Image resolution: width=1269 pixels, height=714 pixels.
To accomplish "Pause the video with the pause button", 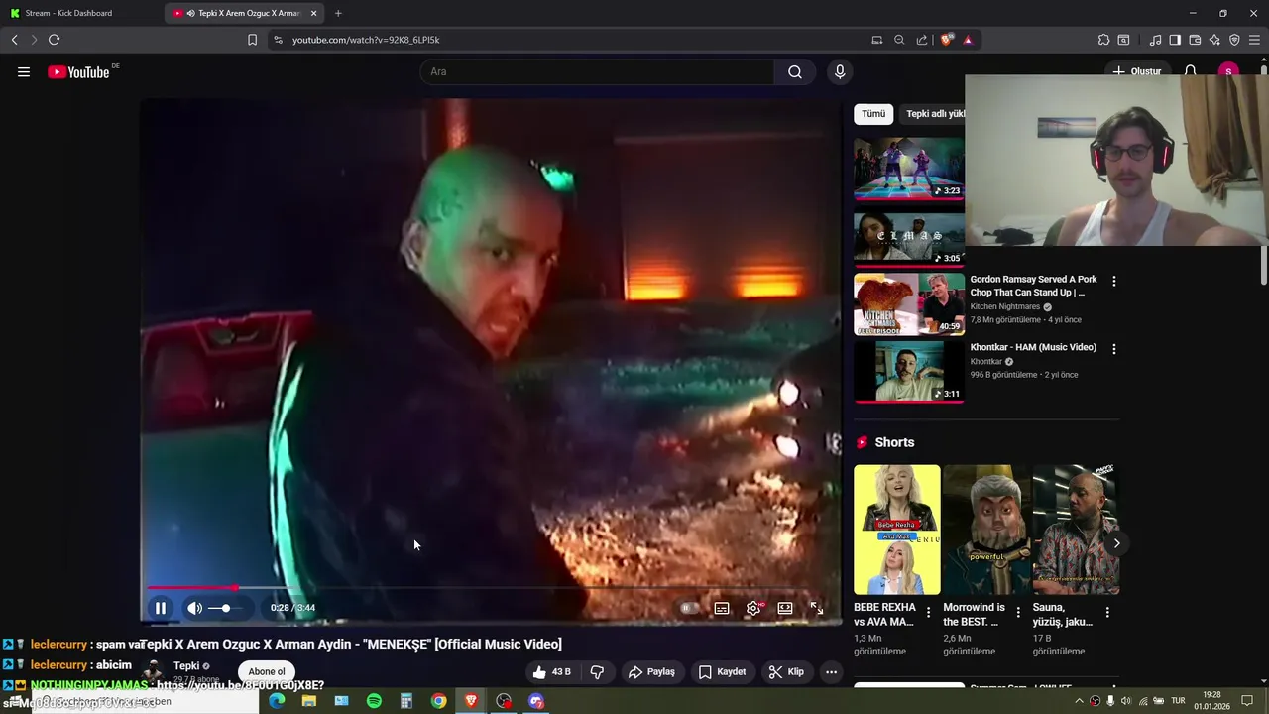I will tap(161, 608).
